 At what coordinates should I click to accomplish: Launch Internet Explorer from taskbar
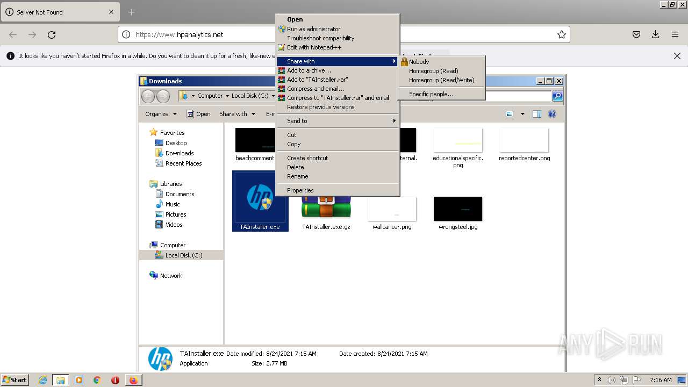(x=43, y=380)
